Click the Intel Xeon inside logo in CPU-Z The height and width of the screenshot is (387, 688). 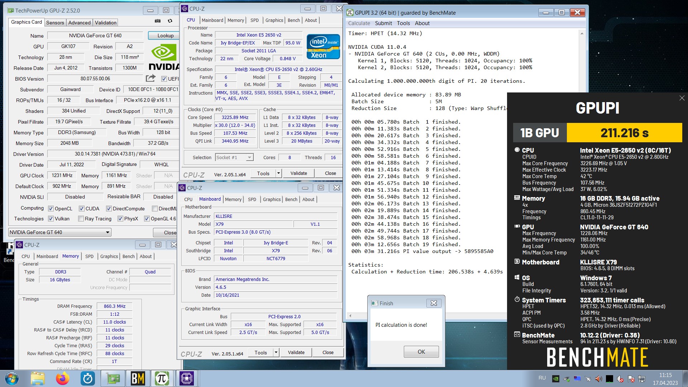[323, 47]
